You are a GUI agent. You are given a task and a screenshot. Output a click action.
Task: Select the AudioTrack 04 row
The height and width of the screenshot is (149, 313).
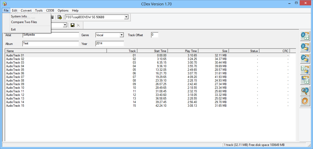coord(150,66)
